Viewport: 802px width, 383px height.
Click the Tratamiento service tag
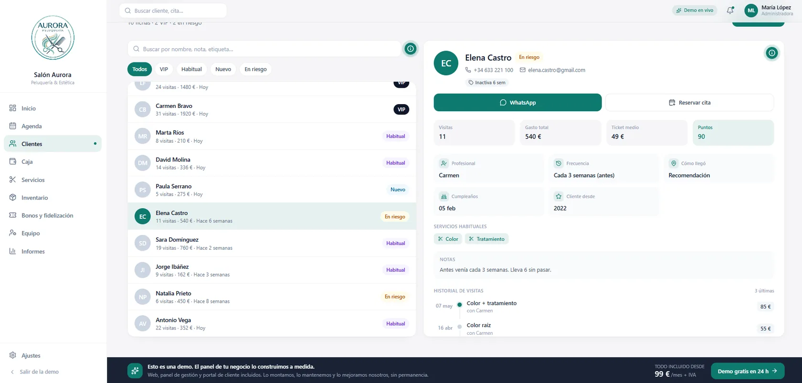[486, 239]
